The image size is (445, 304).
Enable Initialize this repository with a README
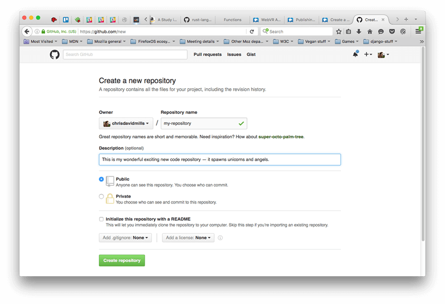click(101, 219)
